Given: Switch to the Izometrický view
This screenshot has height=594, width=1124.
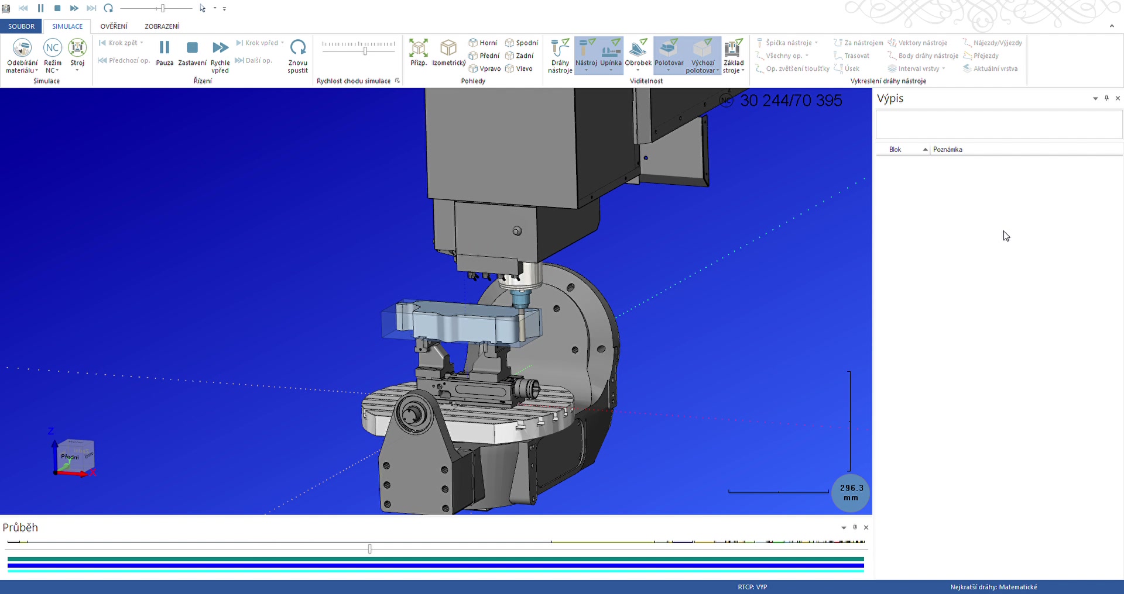Looking at the screenshot, I should pyautogui.click(x=449, y=53).
